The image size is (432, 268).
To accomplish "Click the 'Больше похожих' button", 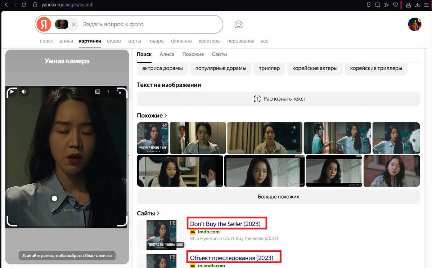I will point(278,197).
